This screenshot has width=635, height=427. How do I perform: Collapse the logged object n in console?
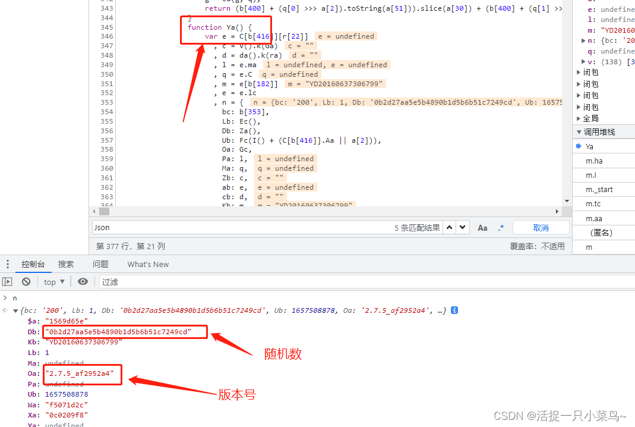[15, 310]
